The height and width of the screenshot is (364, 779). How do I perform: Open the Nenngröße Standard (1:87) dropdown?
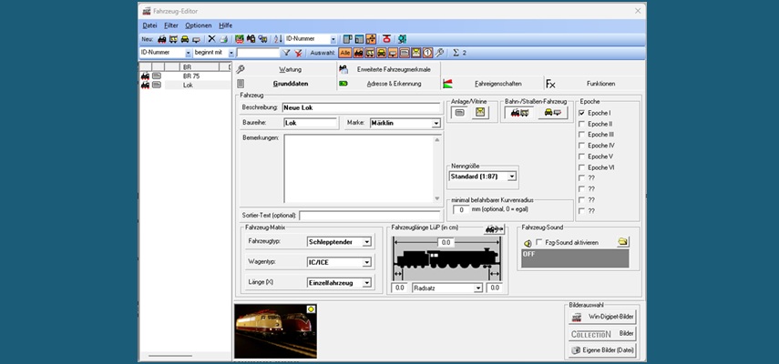(x=512, y=176)
